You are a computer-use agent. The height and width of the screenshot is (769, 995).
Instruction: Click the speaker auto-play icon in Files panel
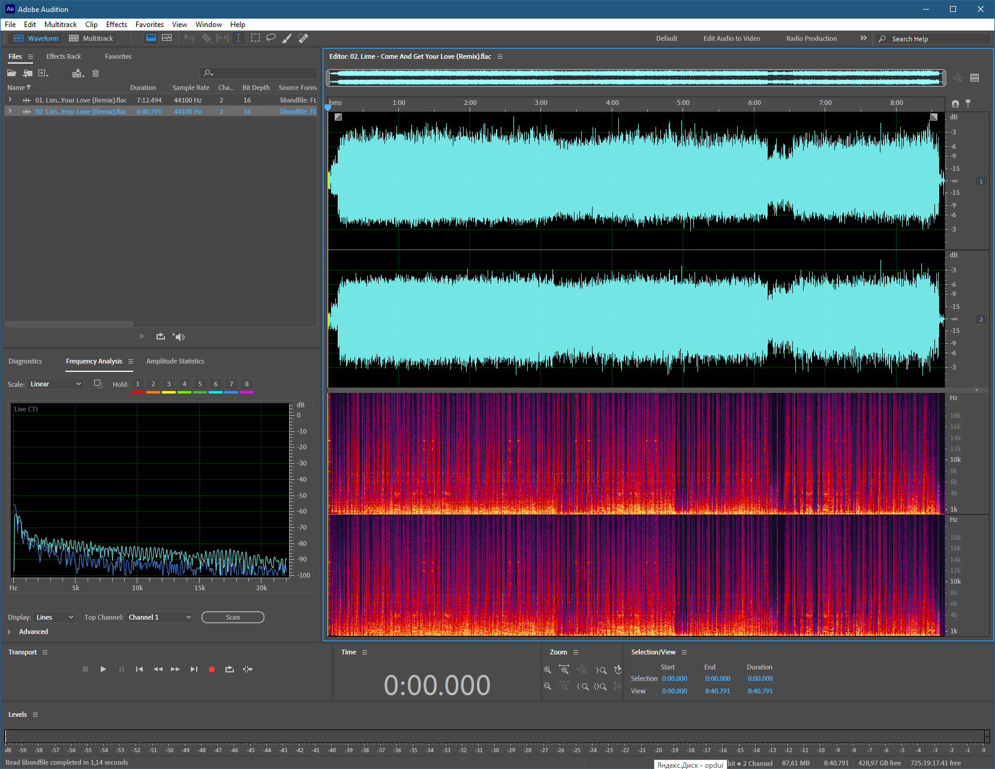(179, 337)
